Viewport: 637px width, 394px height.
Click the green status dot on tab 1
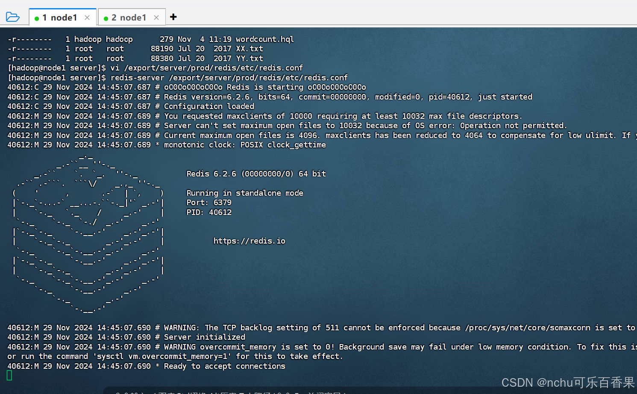coord(37,18)
